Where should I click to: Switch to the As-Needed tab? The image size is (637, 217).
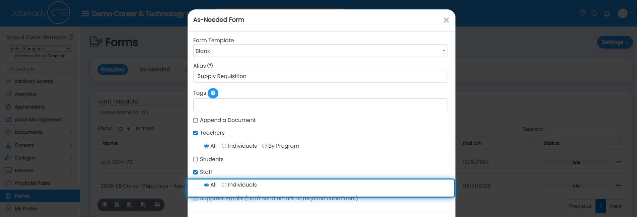tap(155, 70)
